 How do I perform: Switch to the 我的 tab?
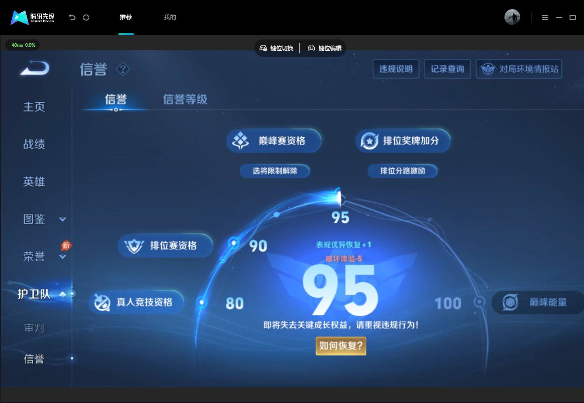point(170,17)
